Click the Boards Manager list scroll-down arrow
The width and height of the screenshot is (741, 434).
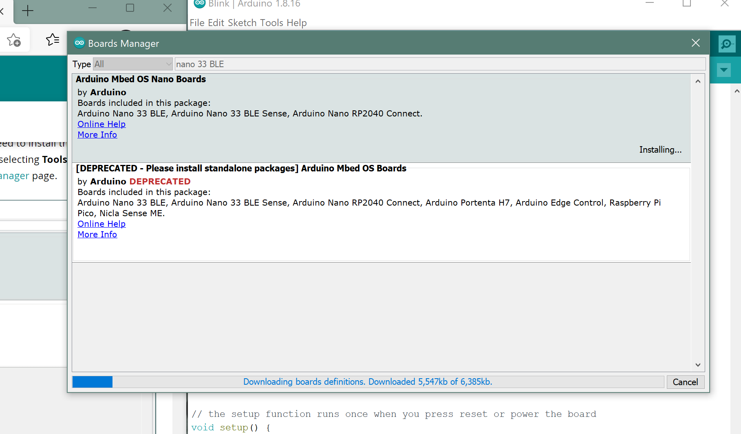pyautogui.click(x=698, y=365)
